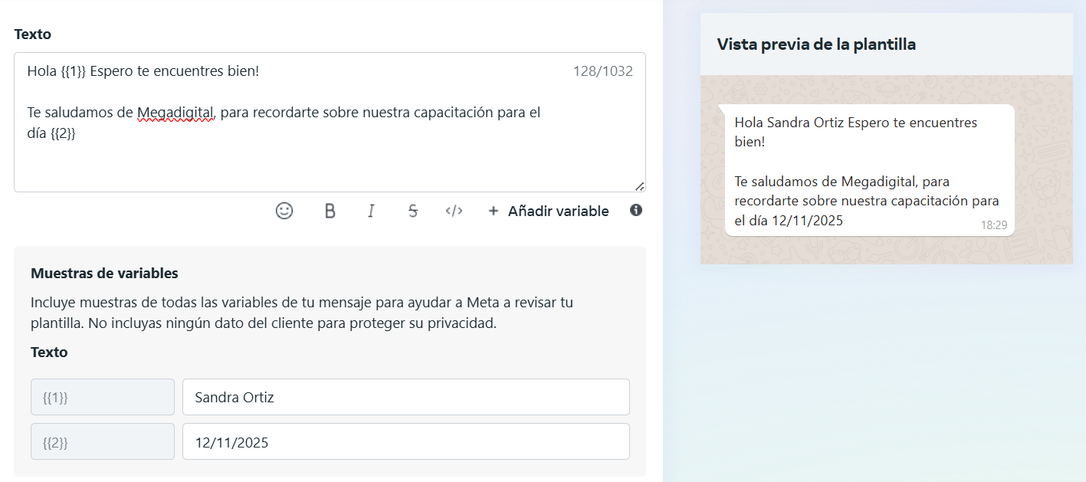Place cursor after {{2}} in the message editor
The width and height of the screenshot is (1086, 482).
(x=77, y=133)
